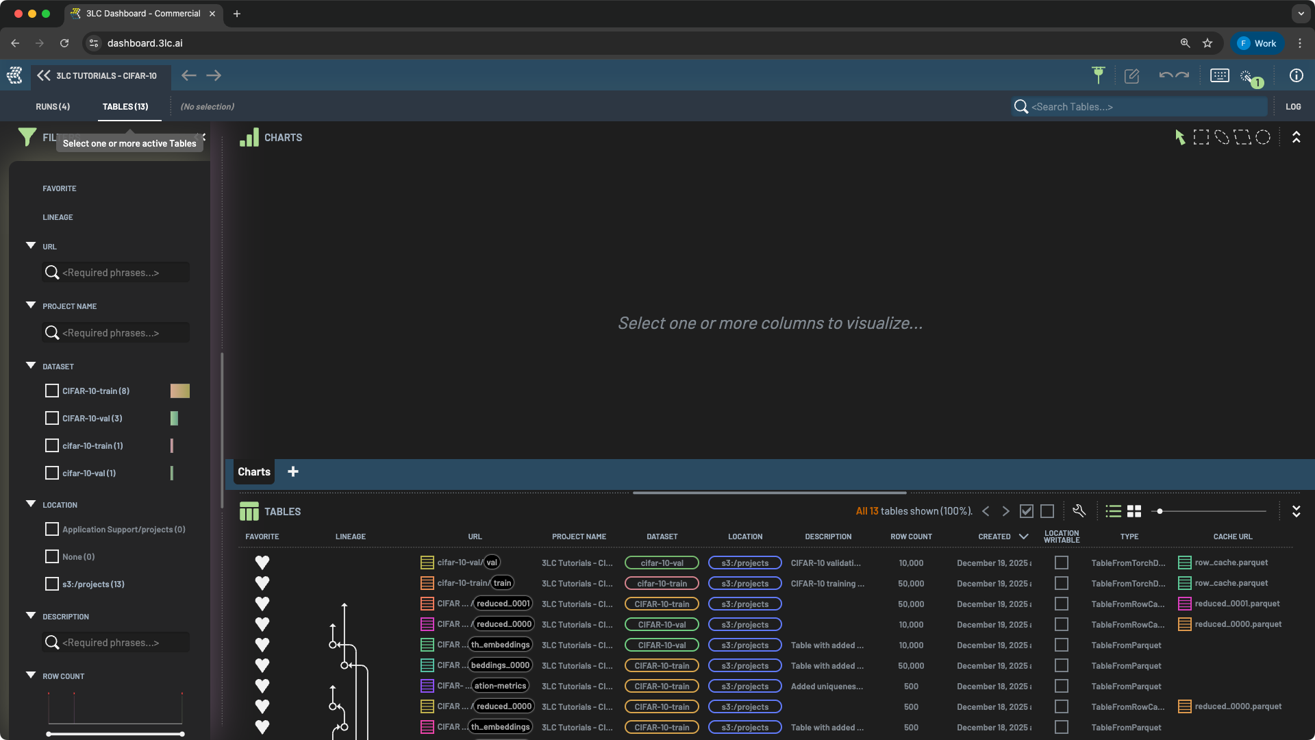Favorite the cifar-10-val table heart
This screenshot has height=740, width=1315.
[x=262, y=563]
